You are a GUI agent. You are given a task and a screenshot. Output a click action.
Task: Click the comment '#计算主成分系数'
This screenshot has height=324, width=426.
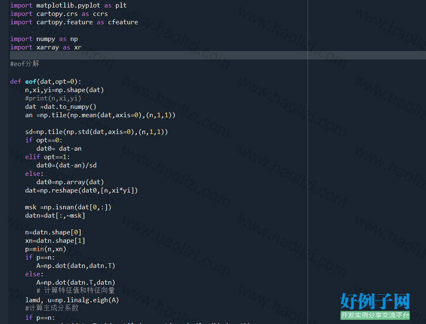pyautogui.click(x=52, y=308)
